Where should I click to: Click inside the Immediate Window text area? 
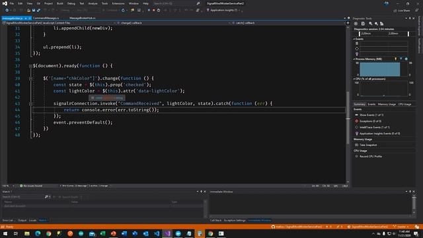[310, 205]
